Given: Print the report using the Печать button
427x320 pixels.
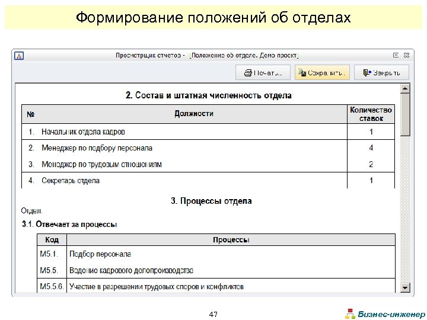Looking at the screenshot, I should click(263, 73).
